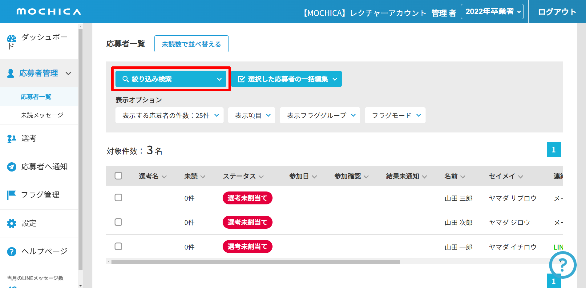Screen dimensions: 586x288
Task: Click the 未読数で並べ替える button
Action: coord(191,44)
